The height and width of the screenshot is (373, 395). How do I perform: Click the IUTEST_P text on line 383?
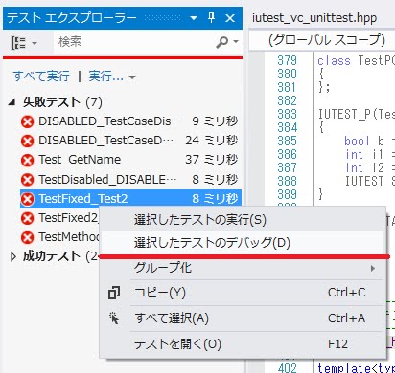click(x=344, y=114)
